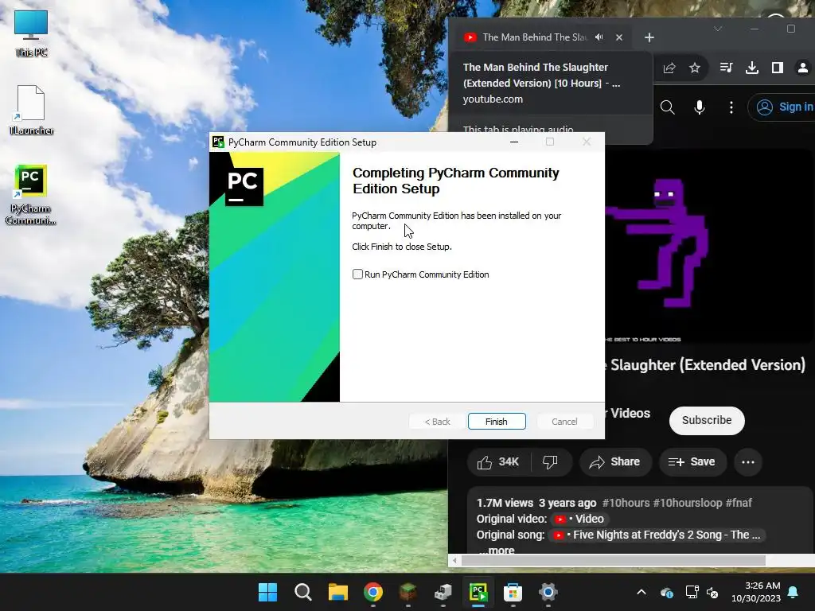815x611 pixels.
Task: Mute the tab via its speaker icon
Action: (599, 37)
